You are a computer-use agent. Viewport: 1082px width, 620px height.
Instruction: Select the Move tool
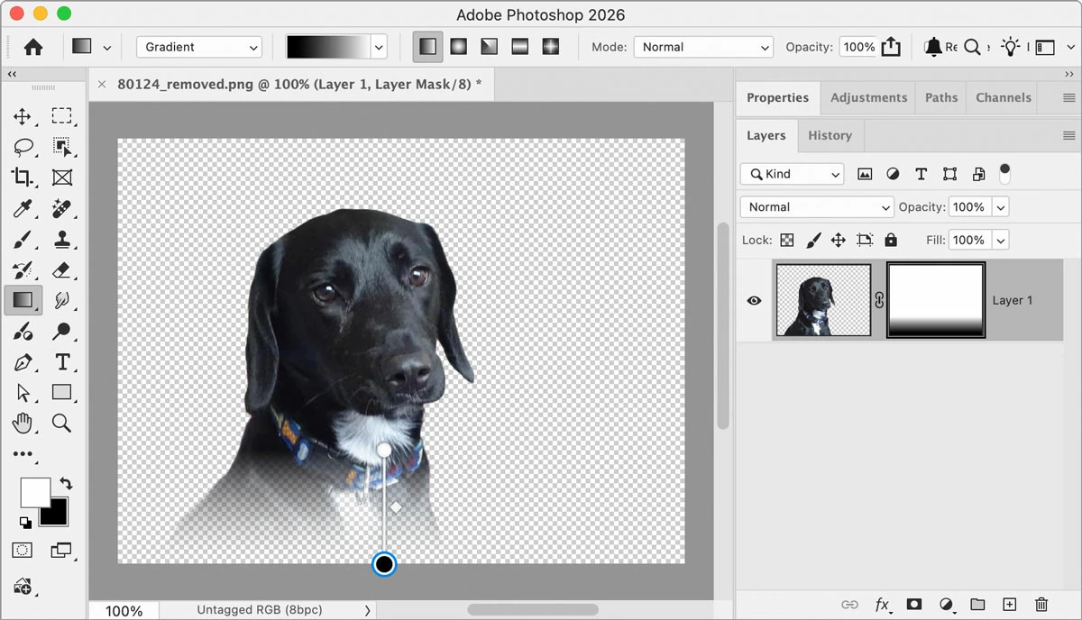(23, 116)
